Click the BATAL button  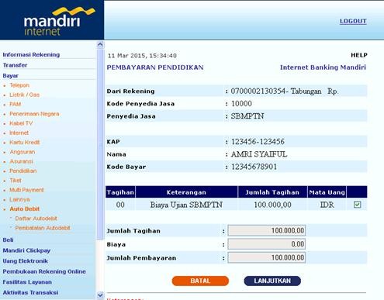(200, 281)
